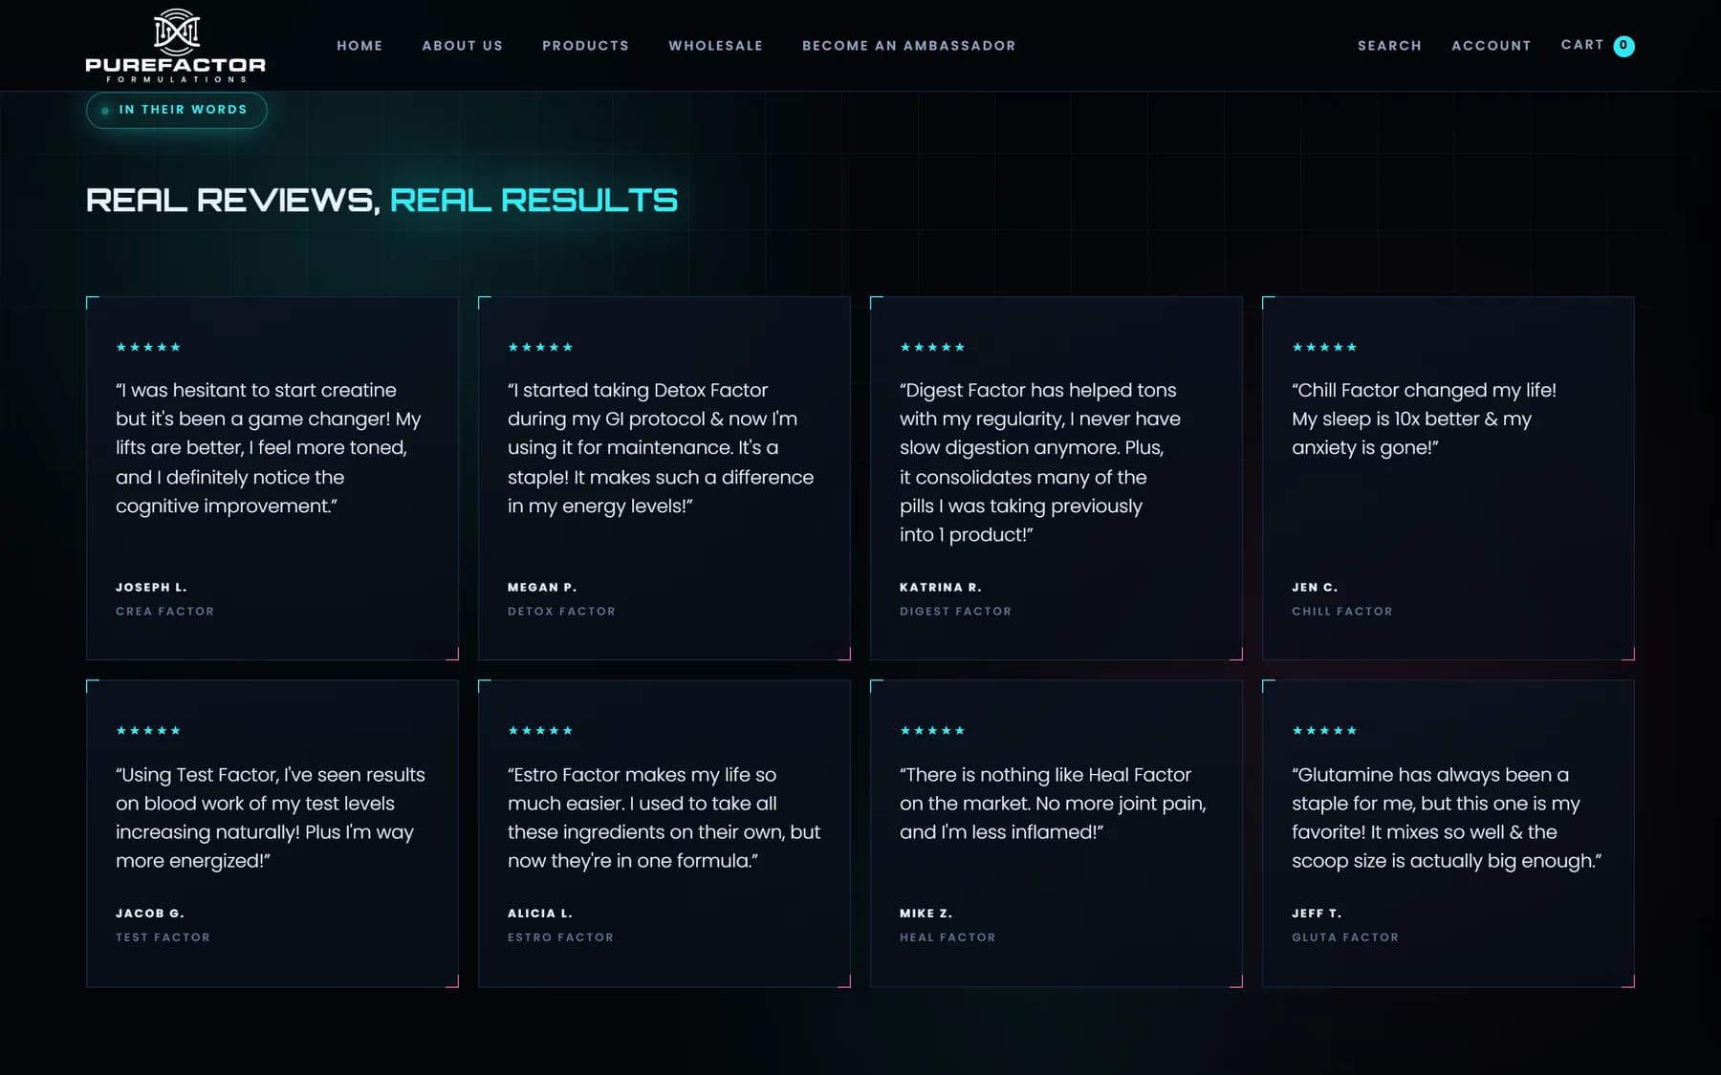
Task: Click the Heal Factor review quote text
Action: click(x=1053, y=803)
